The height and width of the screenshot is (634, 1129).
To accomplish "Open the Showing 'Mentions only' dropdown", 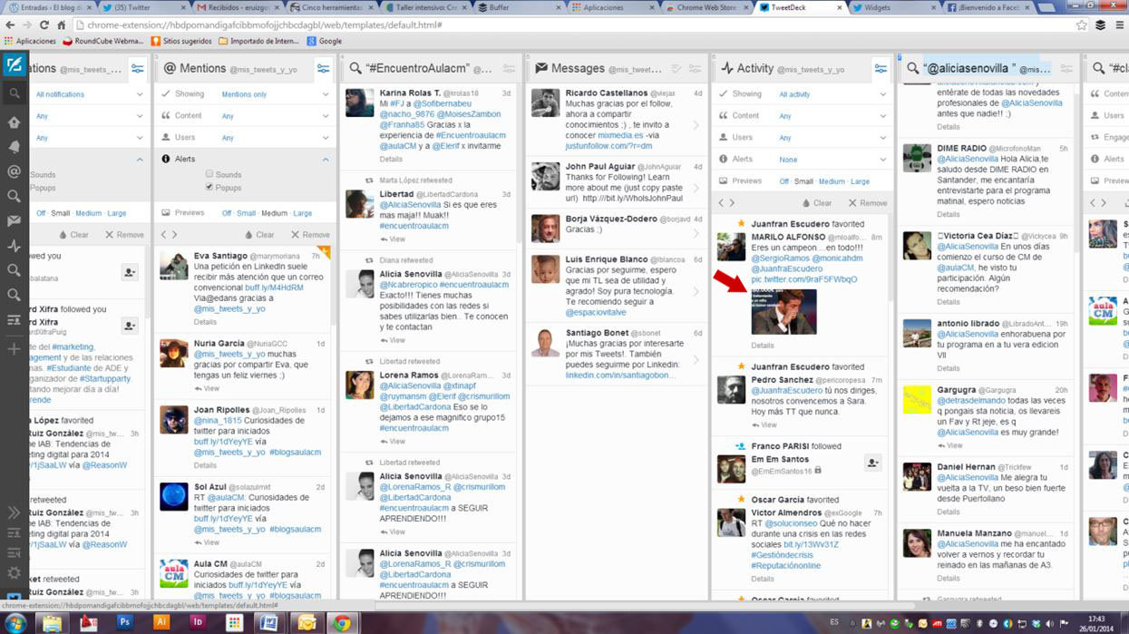I will coord(275,94).
